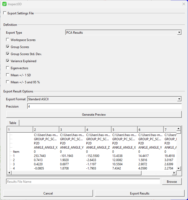Select the Table tab
188x200 pixels.
(13, 123)
